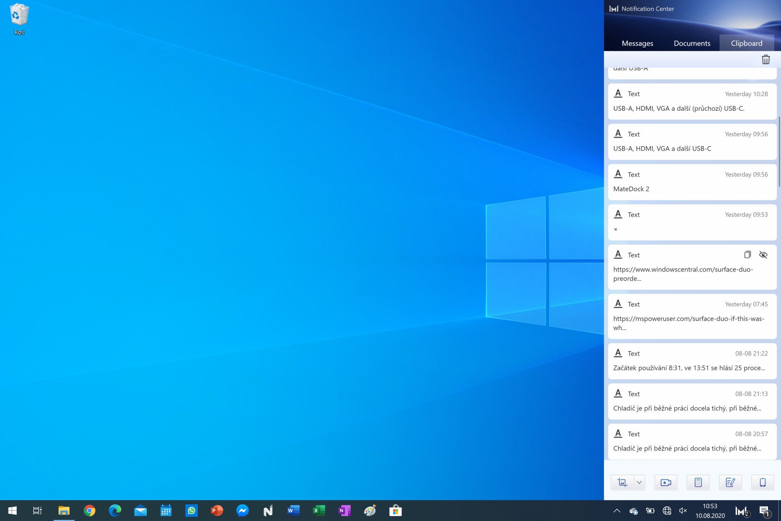Viewport: 781px width, 521px height.
Task: Launch OneNote from the taskbar
Action: coord(345,510)
